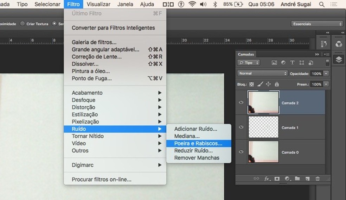Choose Mediana from Ruído submenu
This screenshot has height=200, width=346.
click(199, 136)
